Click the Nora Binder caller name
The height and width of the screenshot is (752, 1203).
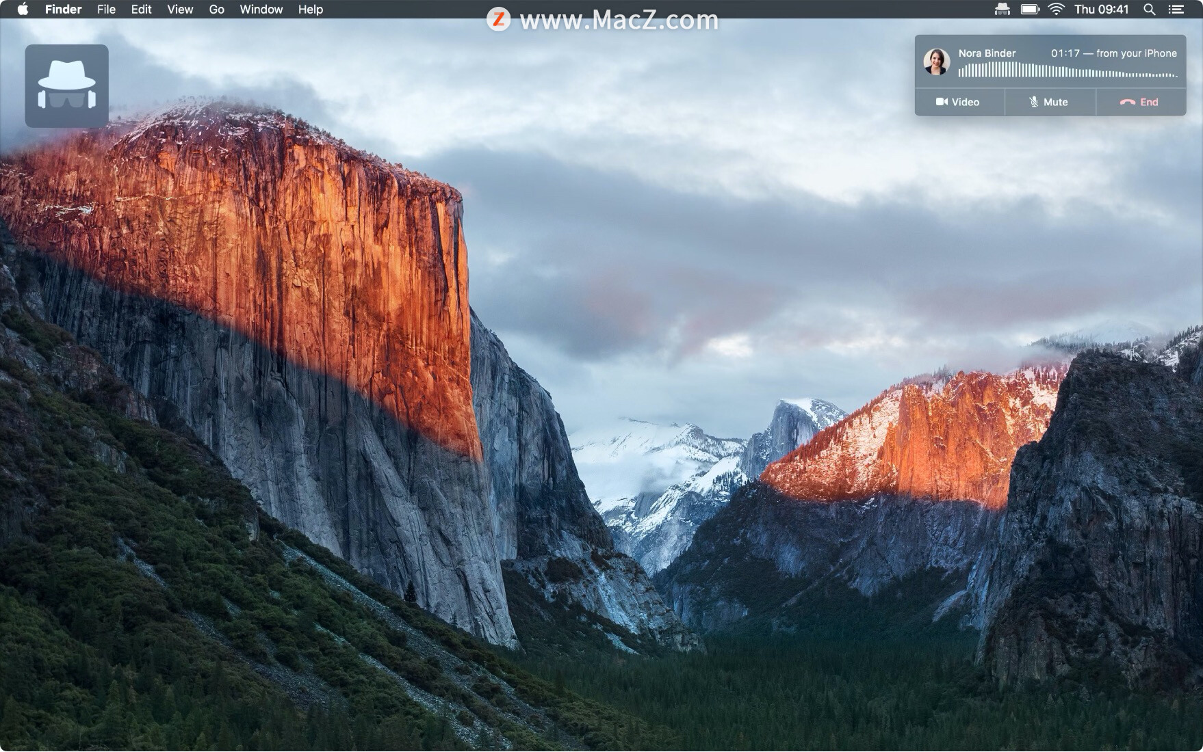[987, 53]
